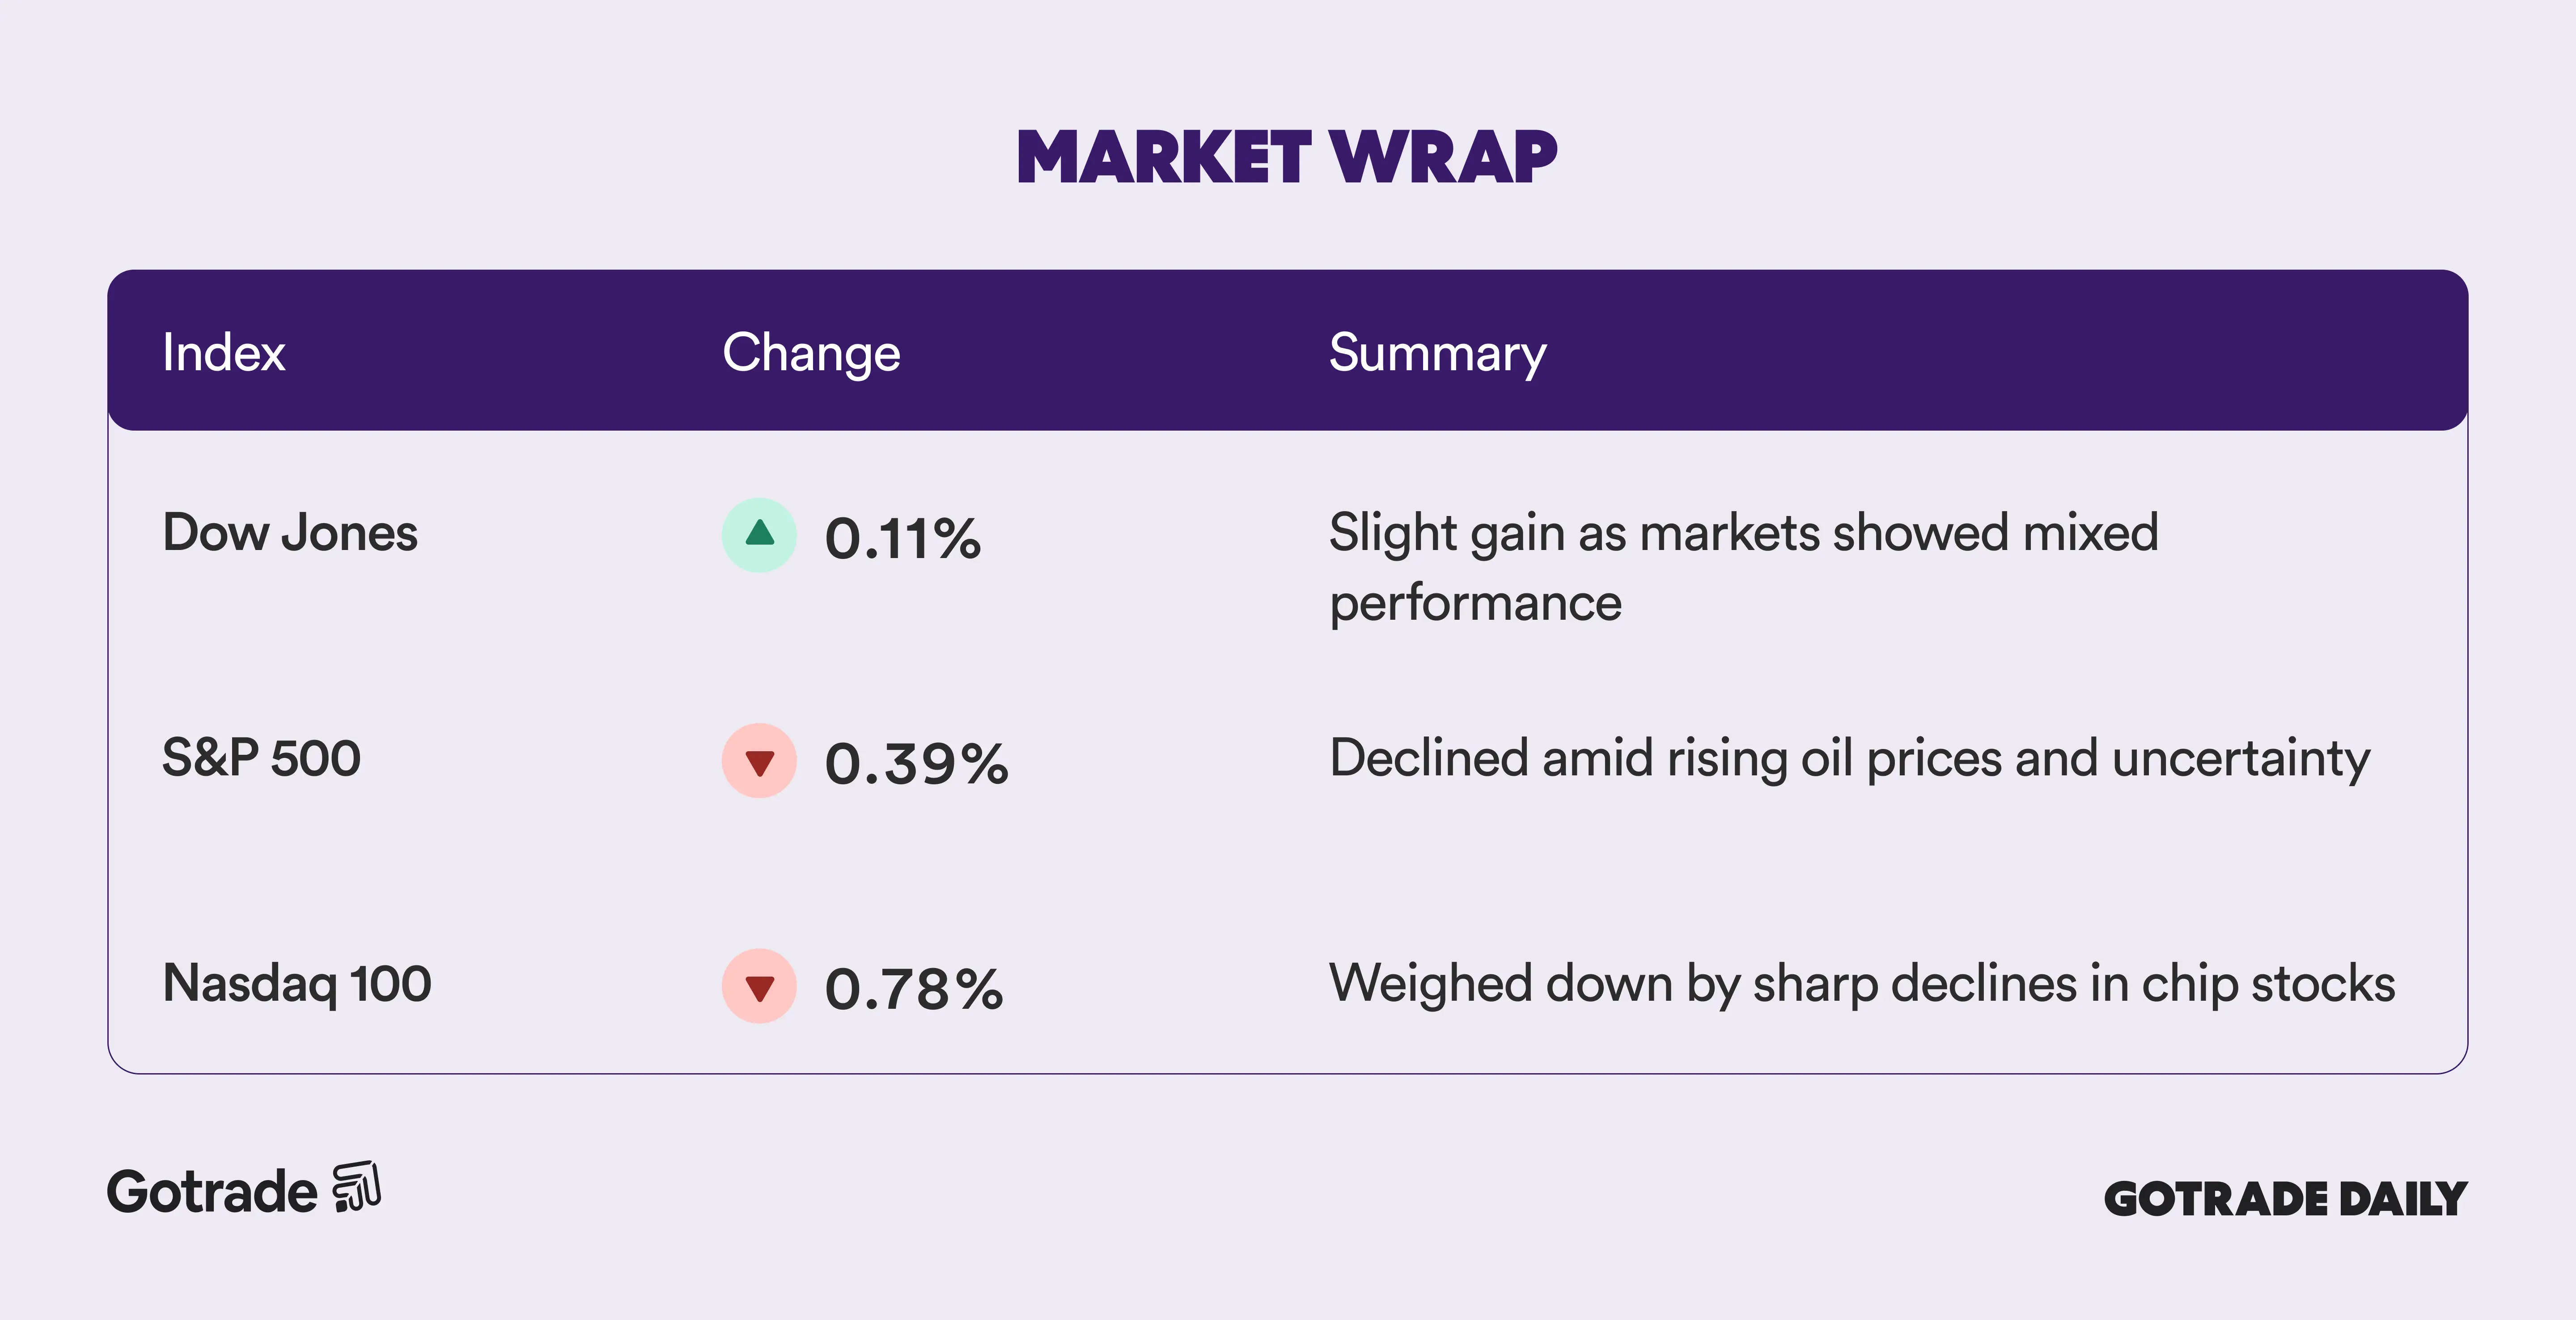Click the word 'performance' in Dow summary
Image resolution: width=2576 pixels, height=1320 pixels.
click(1475, 603)
